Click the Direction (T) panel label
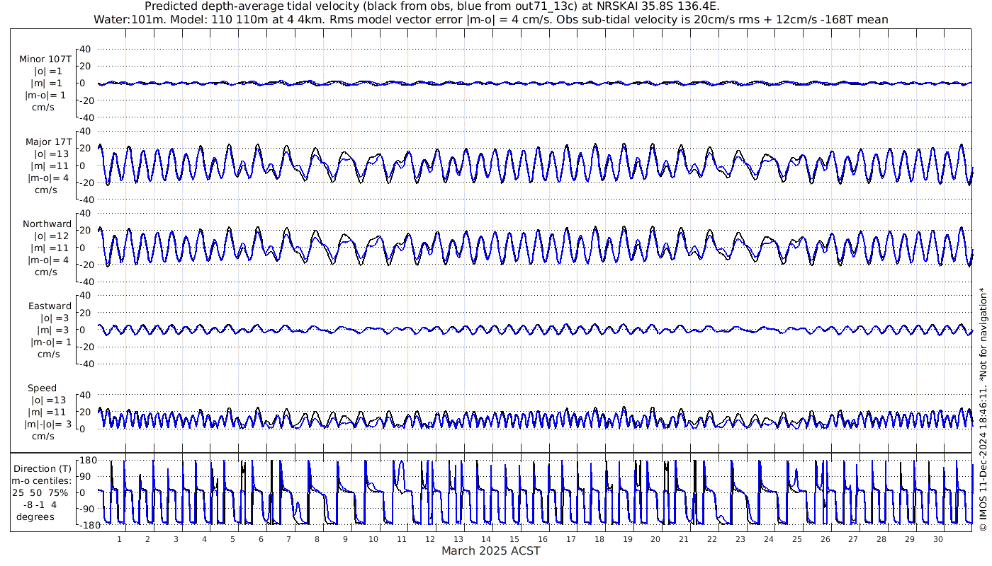 pyautogui.click(x=43, y=468)
